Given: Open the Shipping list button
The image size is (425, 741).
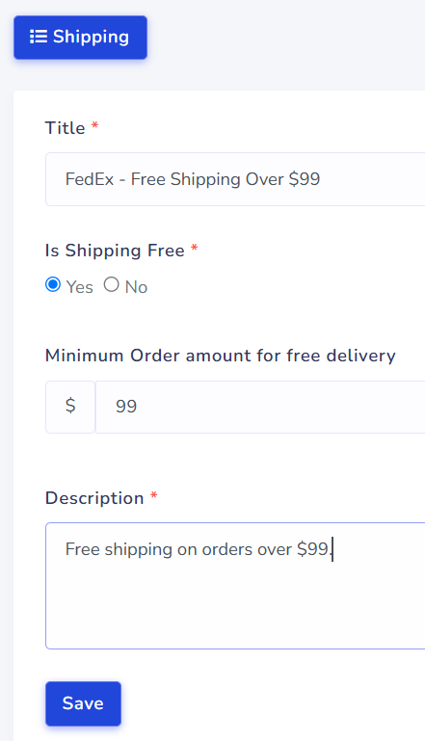Looking at the screenshot, I should (x=80, y=38).
